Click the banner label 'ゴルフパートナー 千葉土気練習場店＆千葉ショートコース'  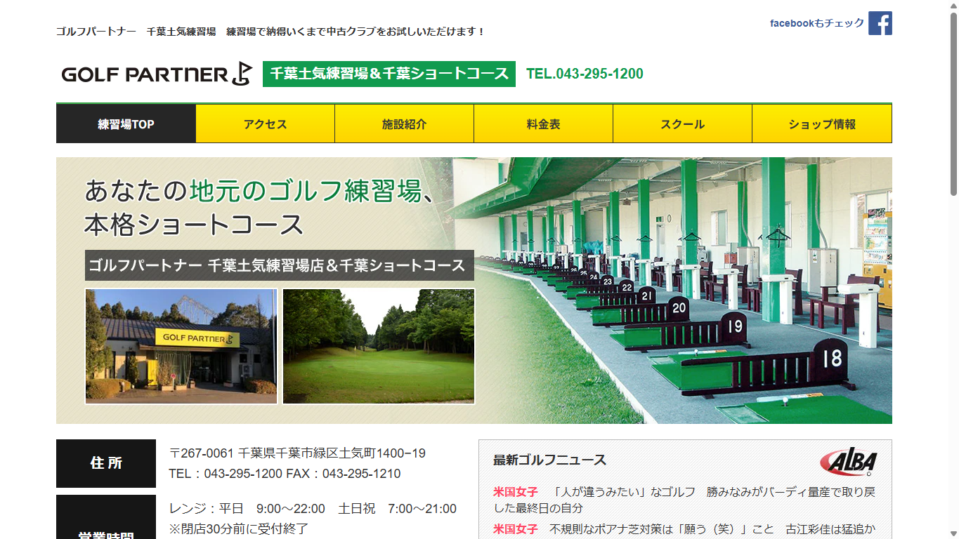pyautogui.click(x=280, y=265)
